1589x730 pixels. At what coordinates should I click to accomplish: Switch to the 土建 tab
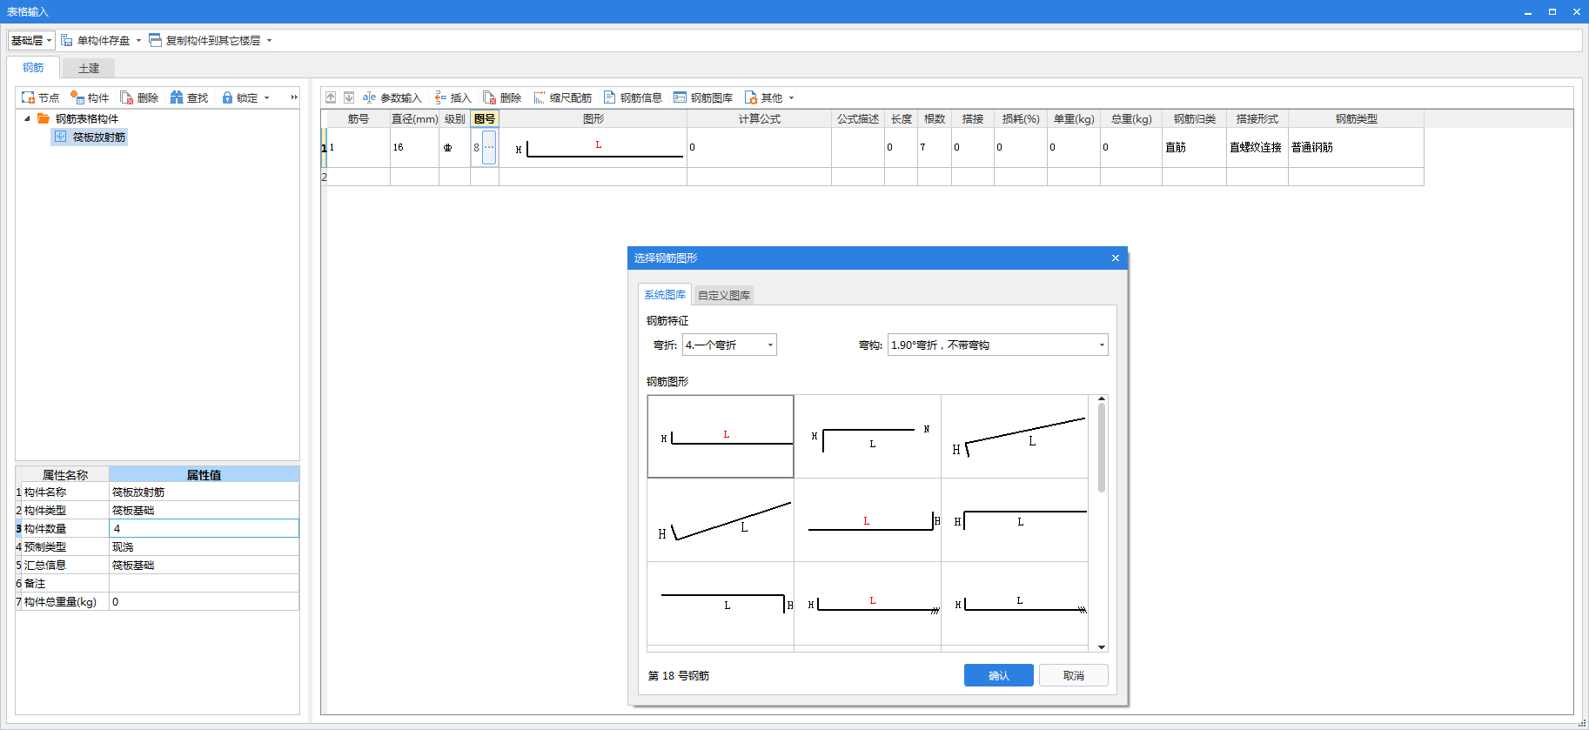pyautogui.click(x=89, y=69)
